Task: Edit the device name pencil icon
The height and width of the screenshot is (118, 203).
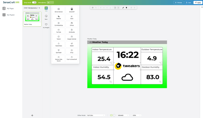Action: [x=39, y=8]
